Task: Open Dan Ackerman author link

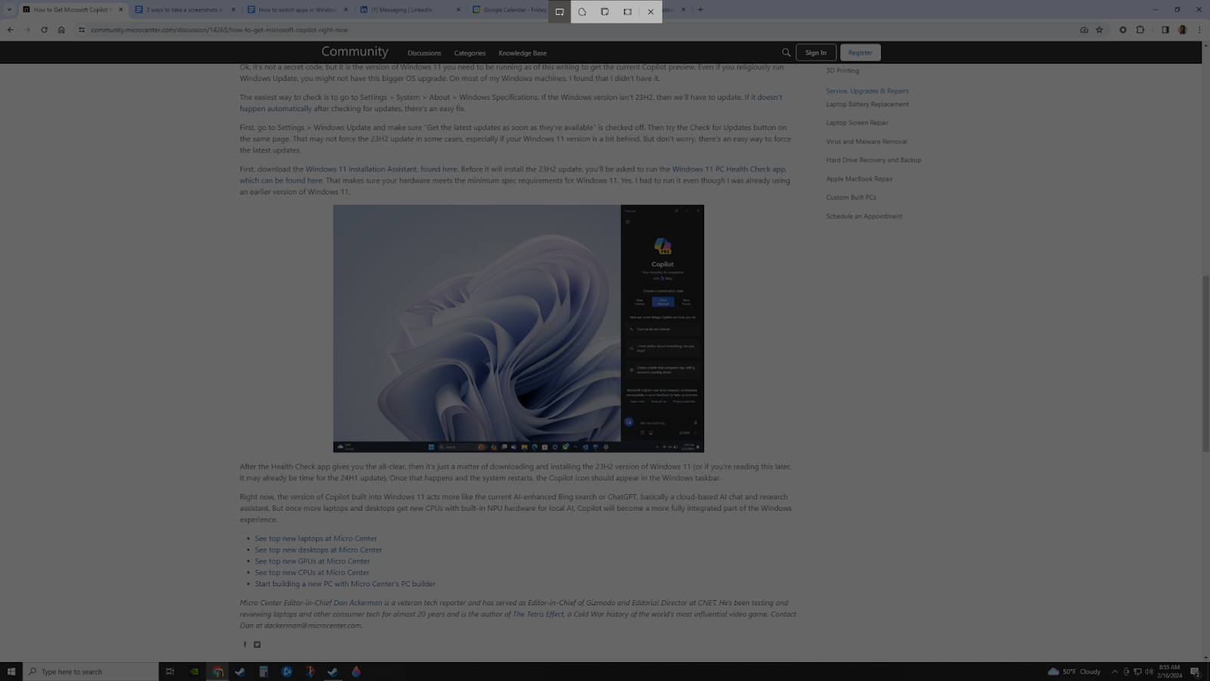Action: tap(358, 603)
